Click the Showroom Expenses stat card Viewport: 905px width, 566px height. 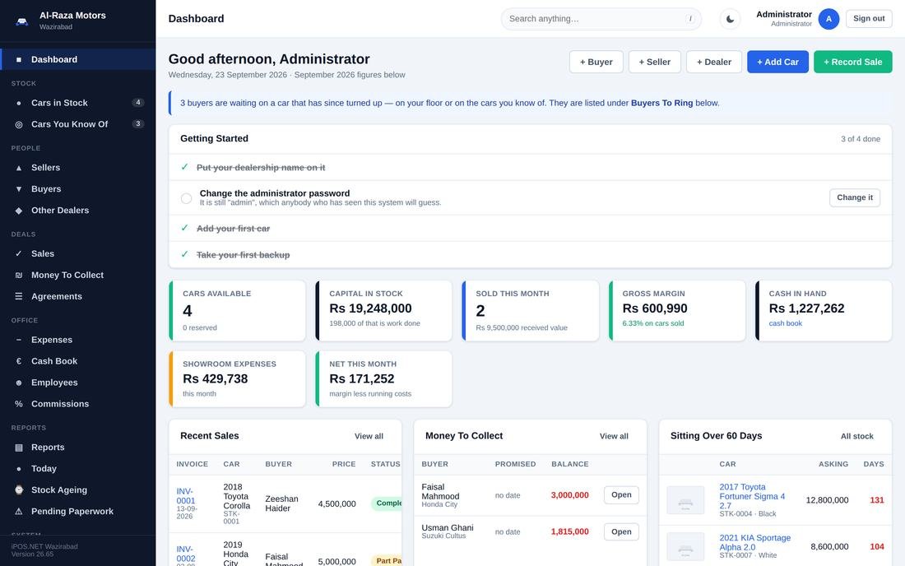237,379
